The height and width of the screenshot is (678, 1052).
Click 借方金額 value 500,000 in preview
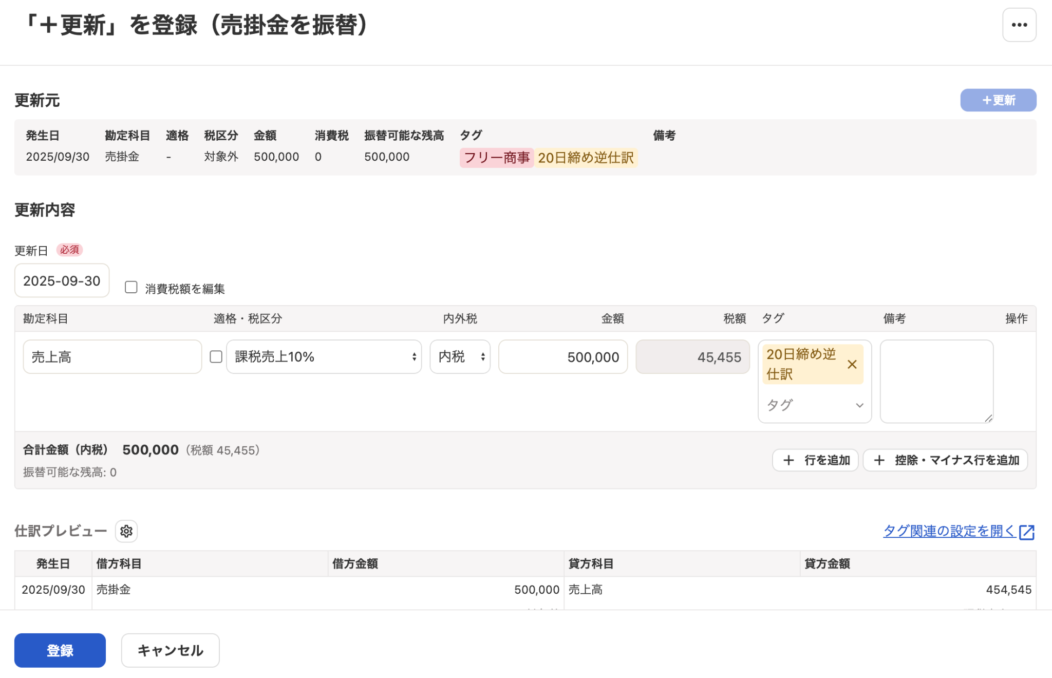pyautogui.click(x=537, y=590)
